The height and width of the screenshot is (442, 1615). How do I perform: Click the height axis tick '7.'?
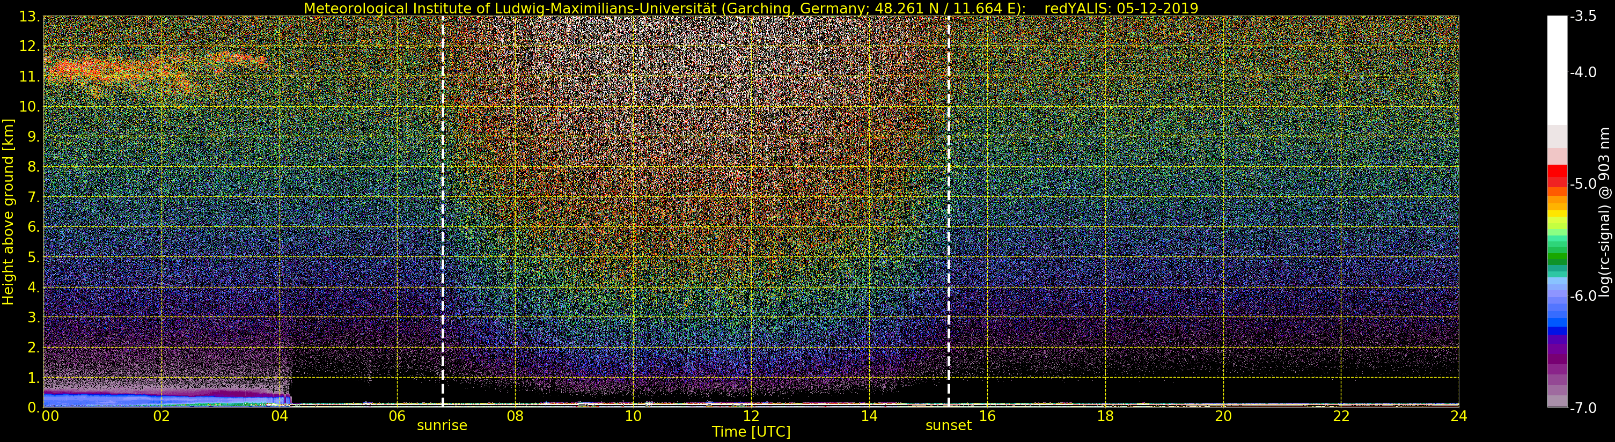coord(33,197)
